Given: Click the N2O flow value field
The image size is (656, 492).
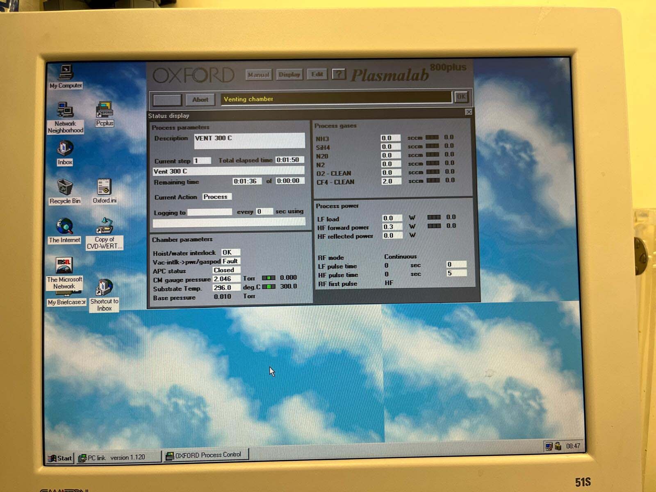Looking at the screenshot, I should point(390,155).
